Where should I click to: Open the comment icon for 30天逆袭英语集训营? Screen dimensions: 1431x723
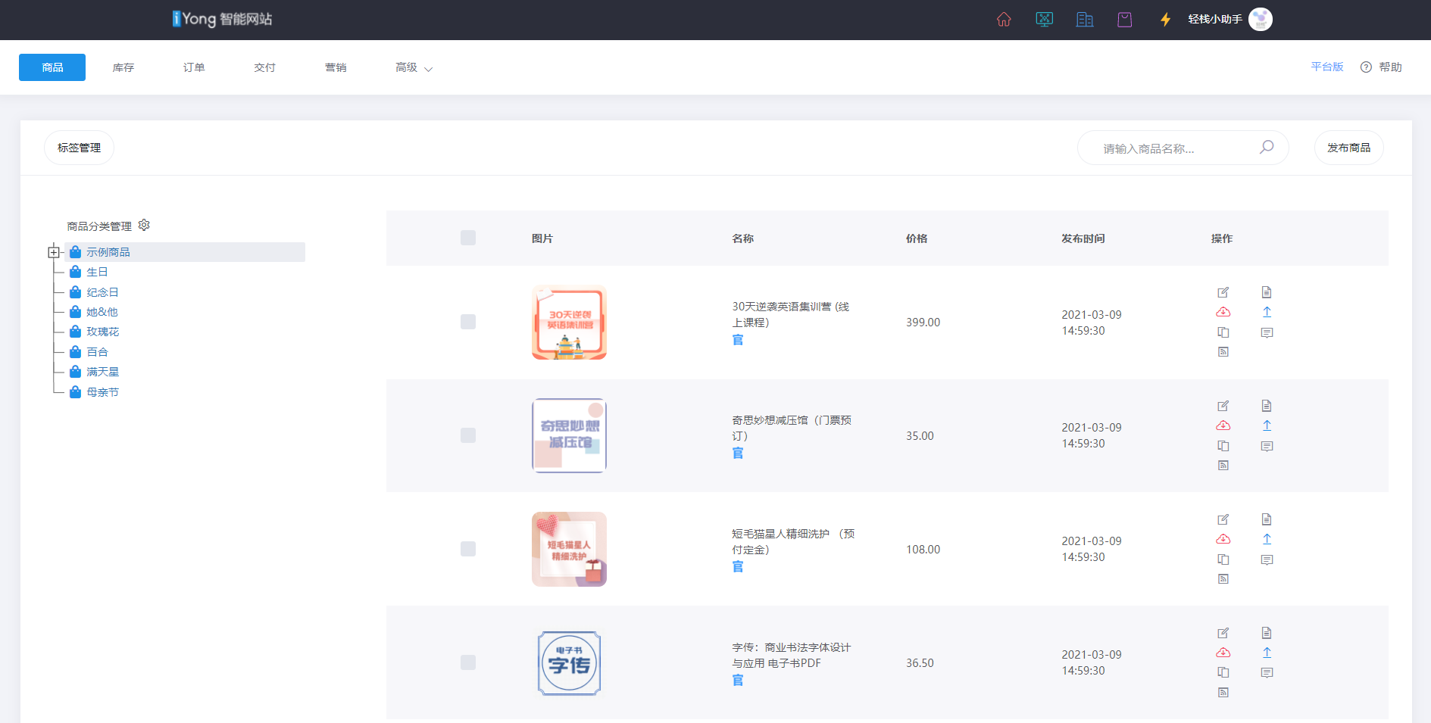pos(1267,332)
